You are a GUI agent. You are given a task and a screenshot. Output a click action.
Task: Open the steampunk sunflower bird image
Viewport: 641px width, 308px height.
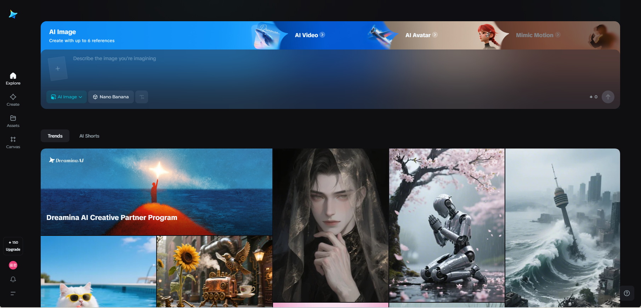pos(215,272)
